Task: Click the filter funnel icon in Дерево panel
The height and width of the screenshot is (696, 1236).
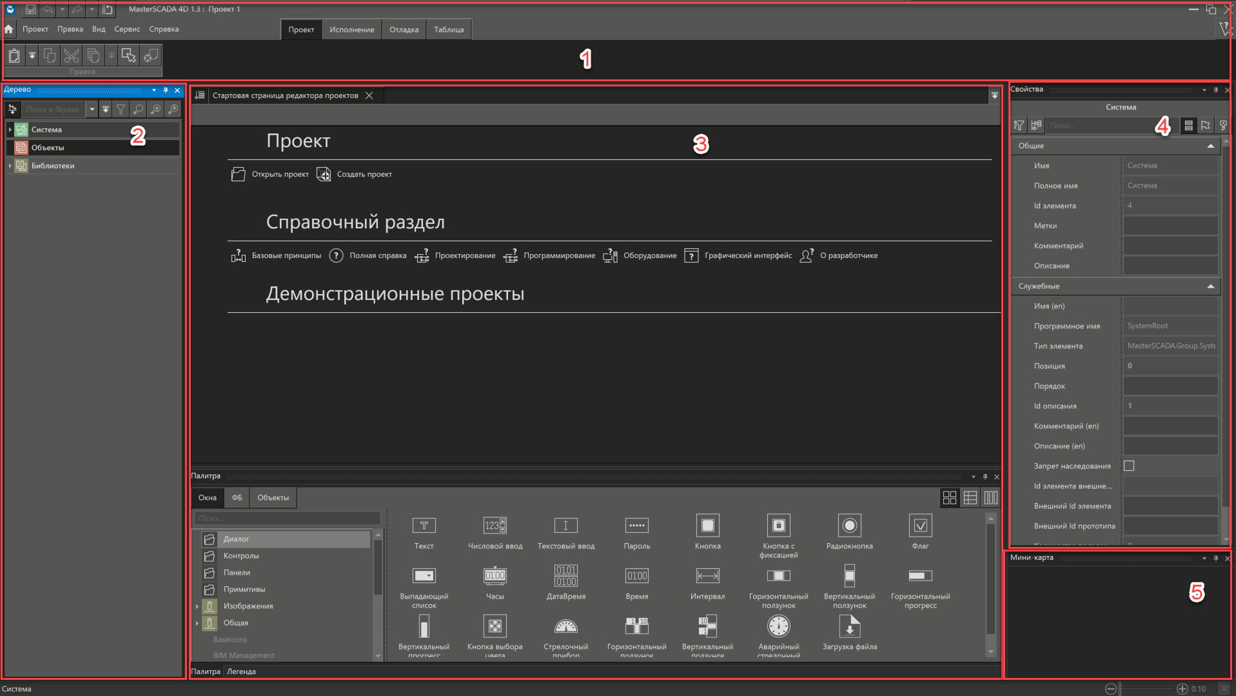Action: click(x=121, y=110)
